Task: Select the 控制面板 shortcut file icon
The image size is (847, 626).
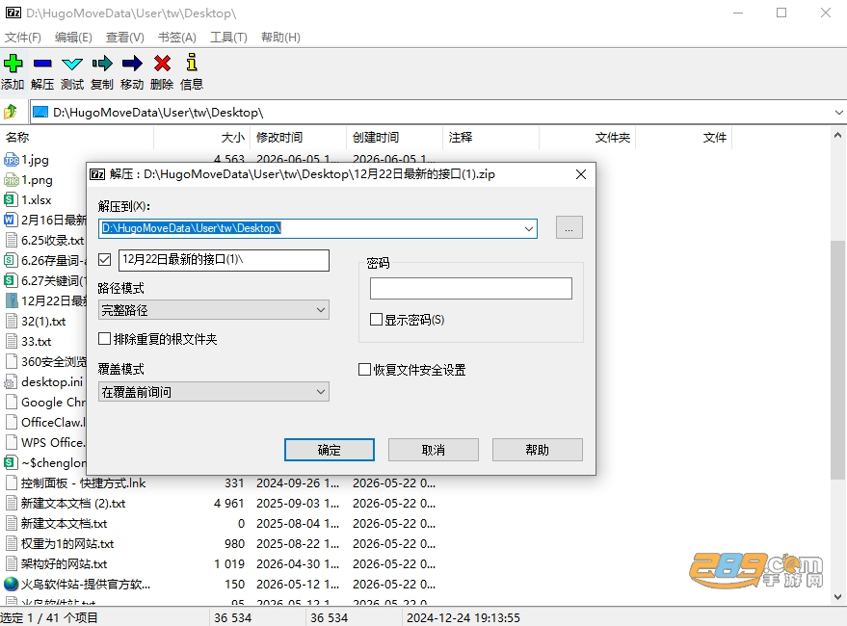Action: coord(11,483)
